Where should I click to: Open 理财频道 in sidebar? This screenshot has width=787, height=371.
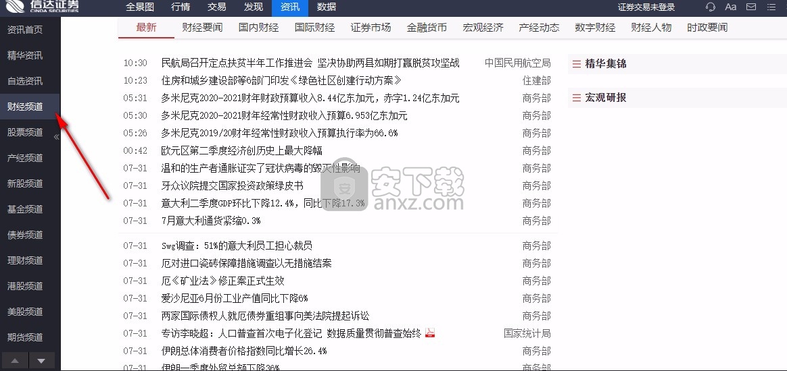(x=25, y=260)
